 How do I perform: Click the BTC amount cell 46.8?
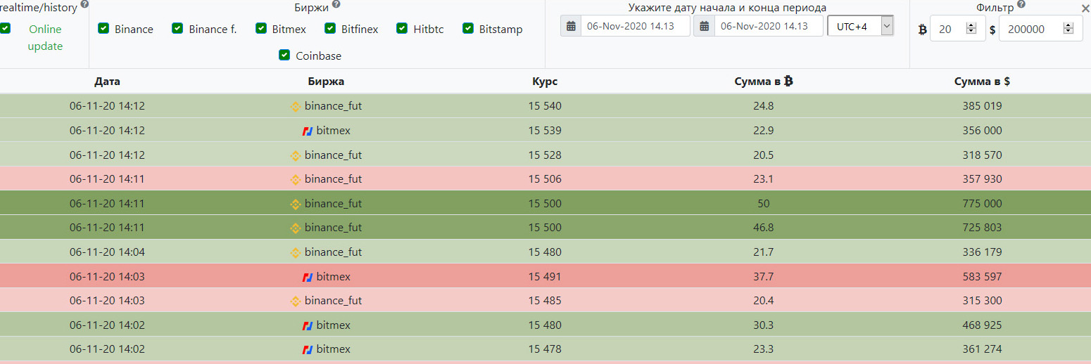pyautogui.click(x=764, y=228)
